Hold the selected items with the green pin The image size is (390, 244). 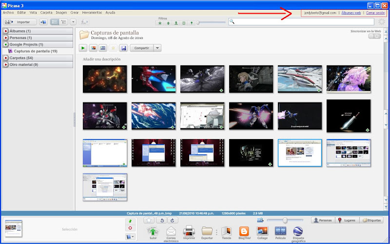pyautogui.click(x=130, y=221)
